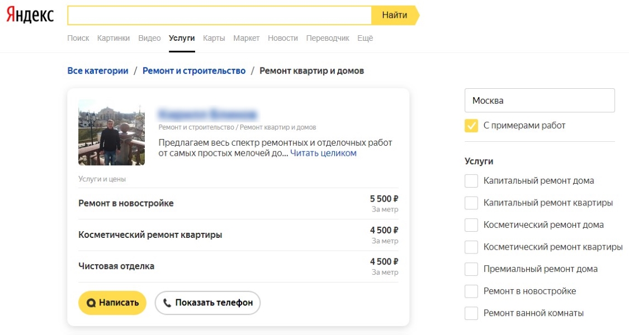Focus the Yandex search input field
This screenshot has width=629, height=335.
219,15
